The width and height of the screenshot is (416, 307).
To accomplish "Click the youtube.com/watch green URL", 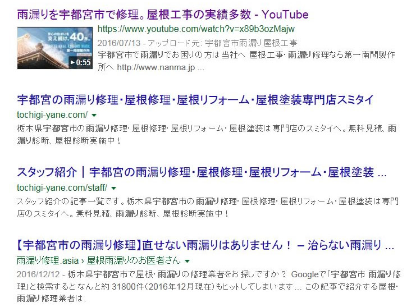I will click(x=196, y=29).
